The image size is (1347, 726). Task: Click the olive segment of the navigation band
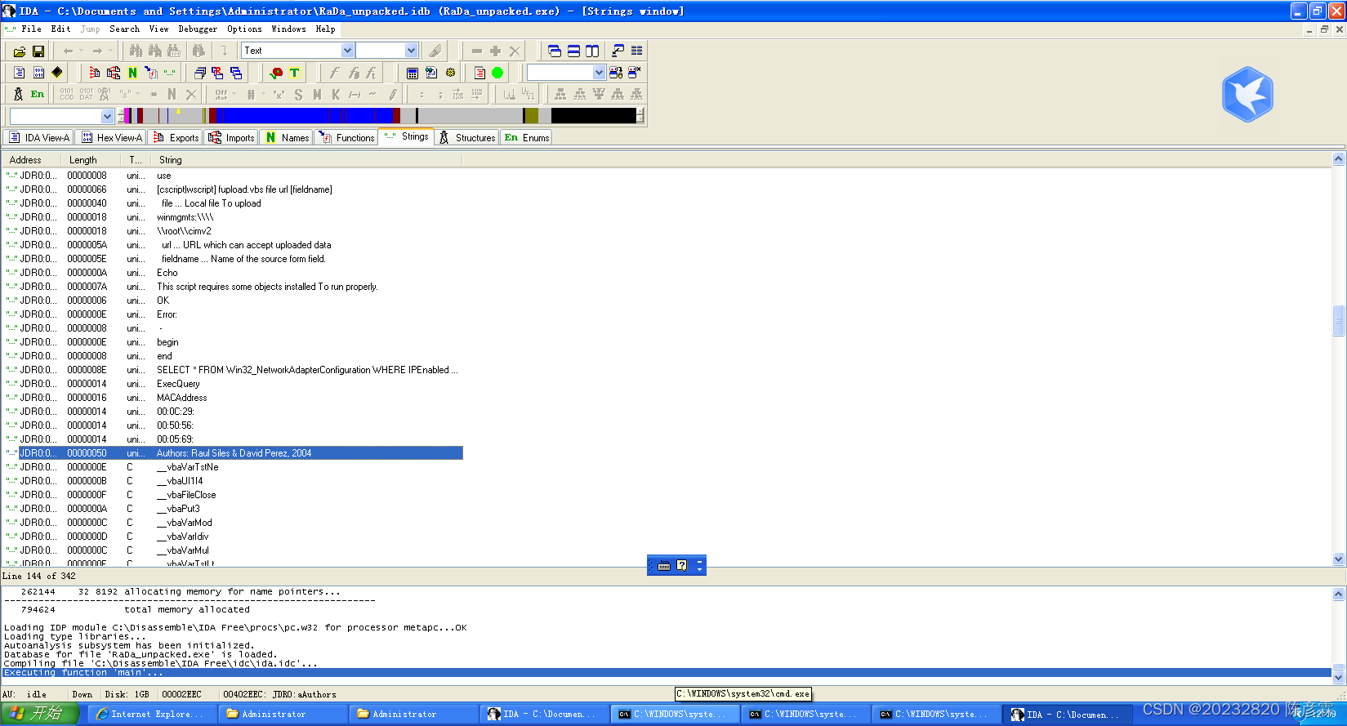[532, 116]
